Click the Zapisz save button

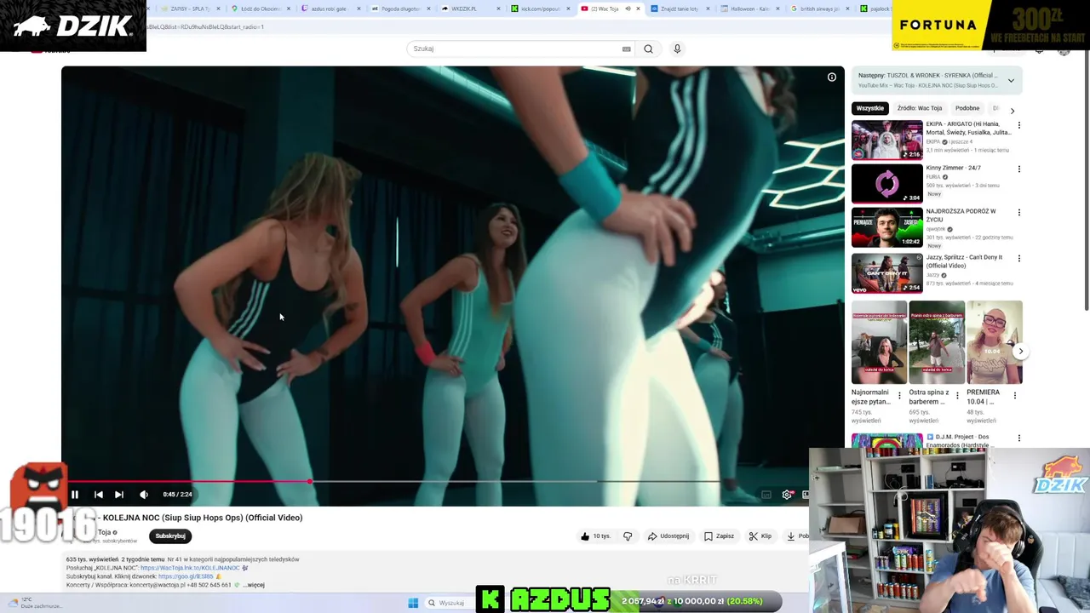pos(719,536)
